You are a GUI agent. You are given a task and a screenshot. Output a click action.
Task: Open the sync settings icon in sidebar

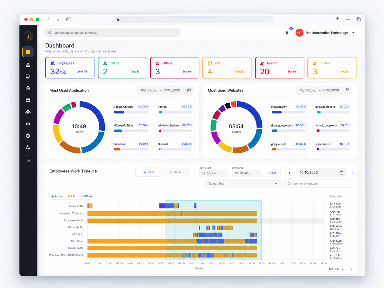pos(28,147)
